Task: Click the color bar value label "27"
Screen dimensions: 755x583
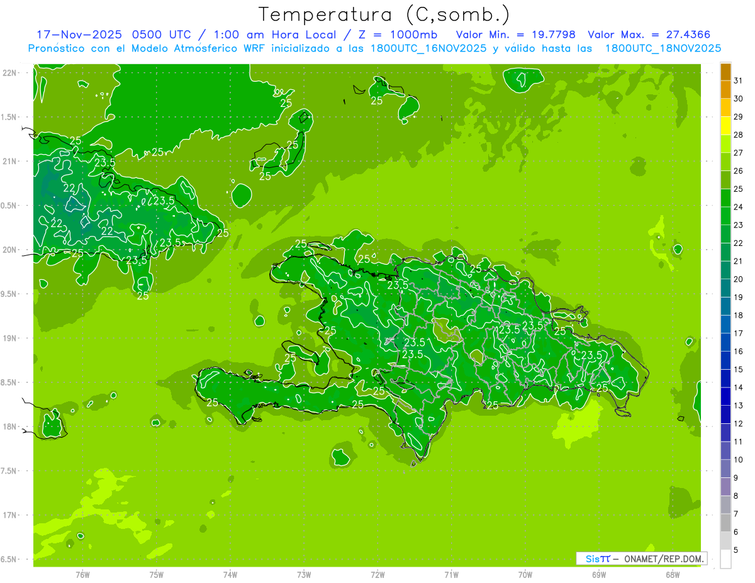Action: (x=738, y=153)
